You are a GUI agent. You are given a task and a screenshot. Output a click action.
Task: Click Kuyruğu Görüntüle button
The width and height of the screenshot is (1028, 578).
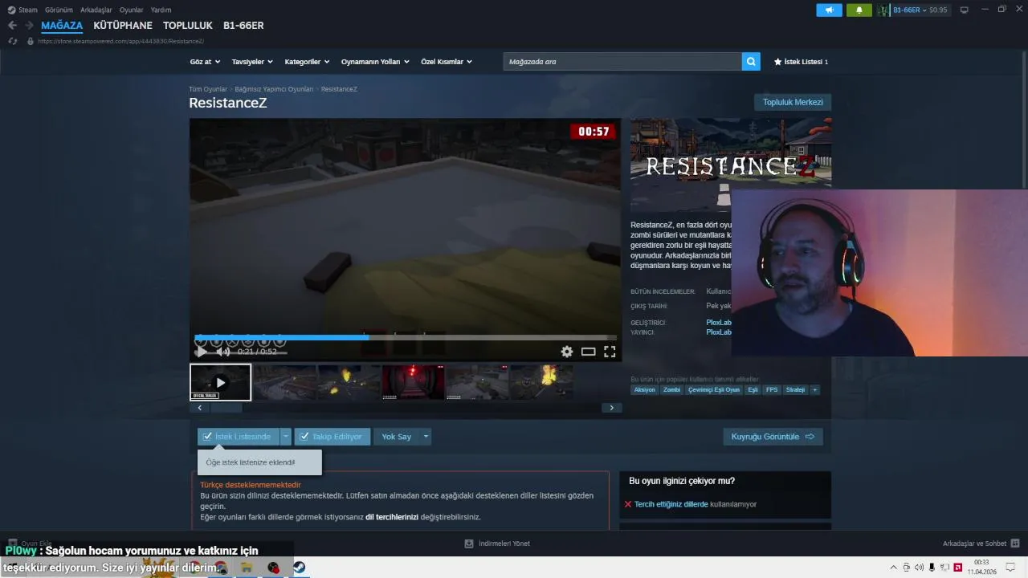point(773,437)
